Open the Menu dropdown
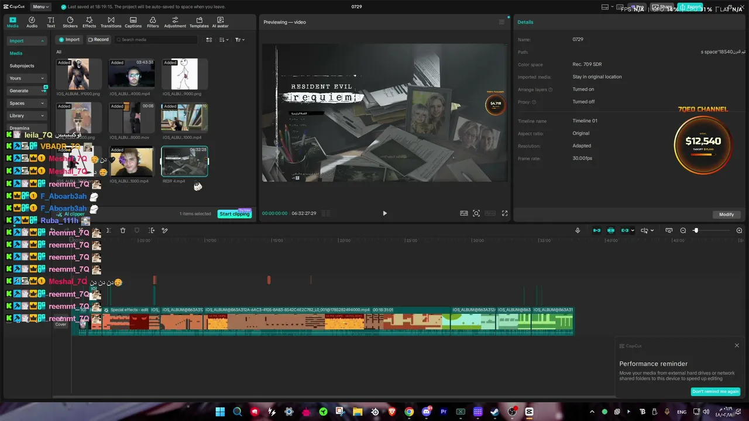749x421 pixels. (x=40, y=7)
